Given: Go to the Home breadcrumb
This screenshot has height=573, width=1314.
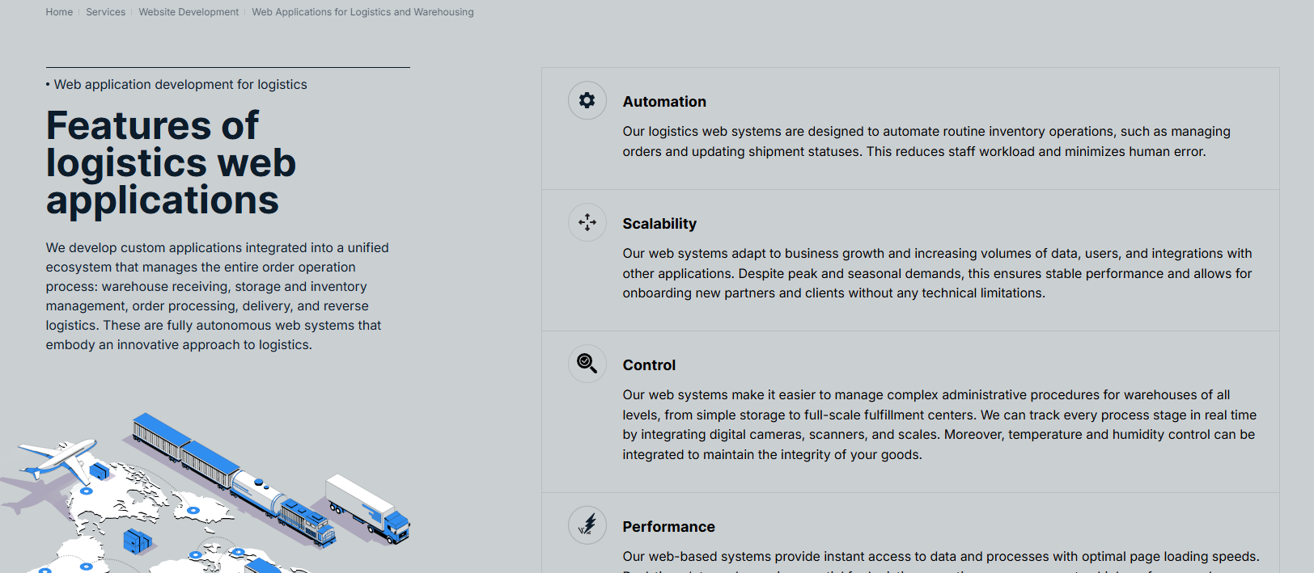Looking at the screenshot, I should [x=59, y=12].
